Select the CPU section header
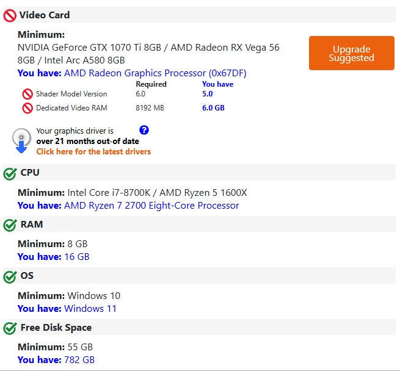Viewport: 400px width, 371px height. 199,173
